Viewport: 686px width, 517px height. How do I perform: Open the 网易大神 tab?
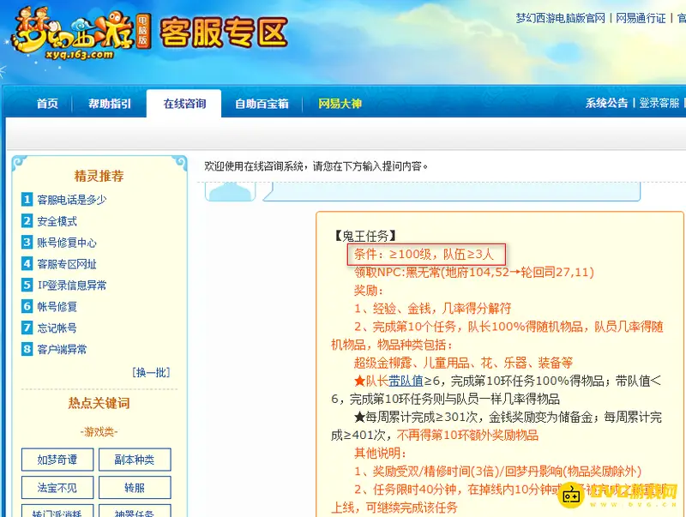pos(340,104)
